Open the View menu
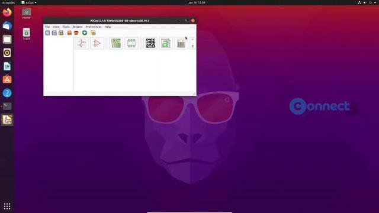379x213 pixels. tap(56, 27)
